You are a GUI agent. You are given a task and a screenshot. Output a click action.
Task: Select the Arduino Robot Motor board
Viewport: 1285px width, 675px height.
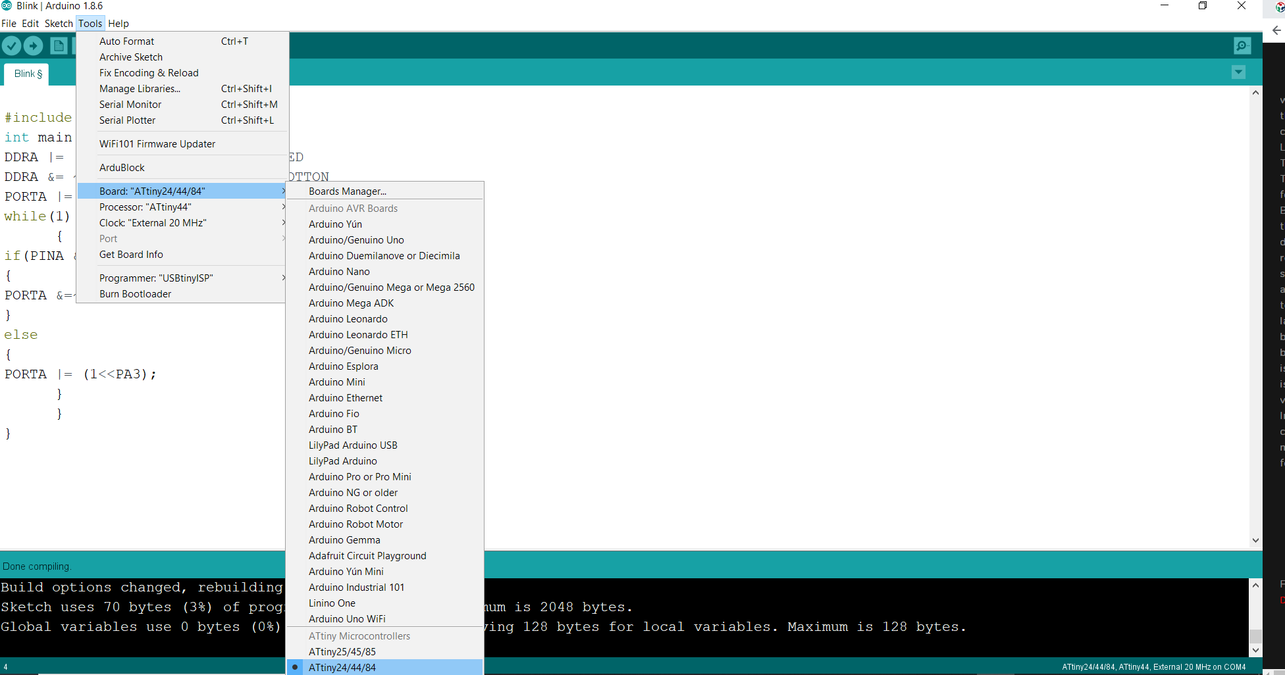pos(384,524)
